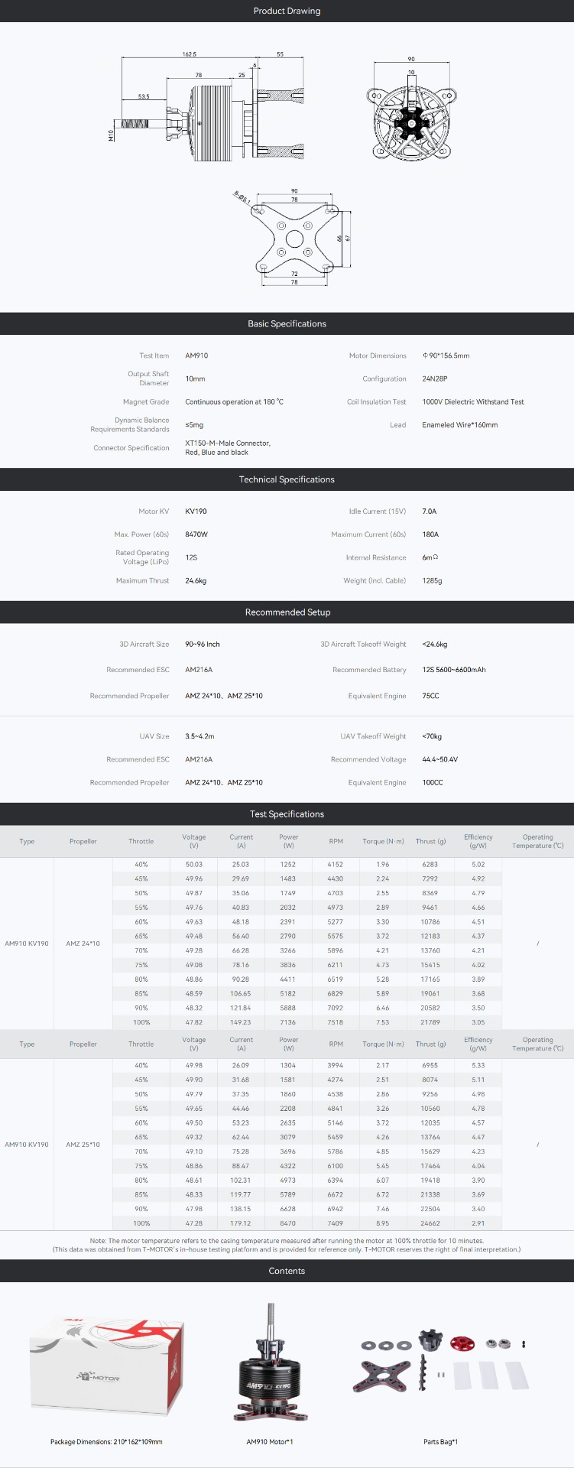
Task: Click the X-shaped mounting plate drawing
Action: pos(294,239)
